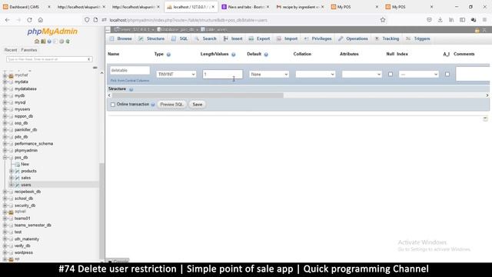Tick the Null checkbox for the column

click(391, 74)
